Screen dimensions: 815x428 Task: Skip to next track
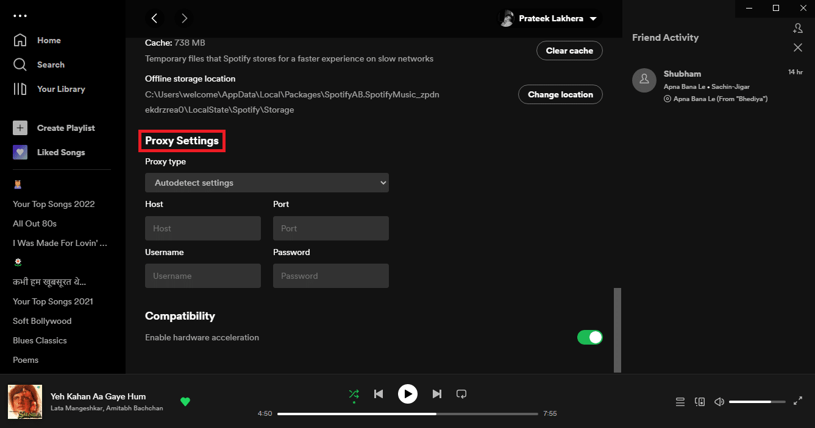pos(436,394)
